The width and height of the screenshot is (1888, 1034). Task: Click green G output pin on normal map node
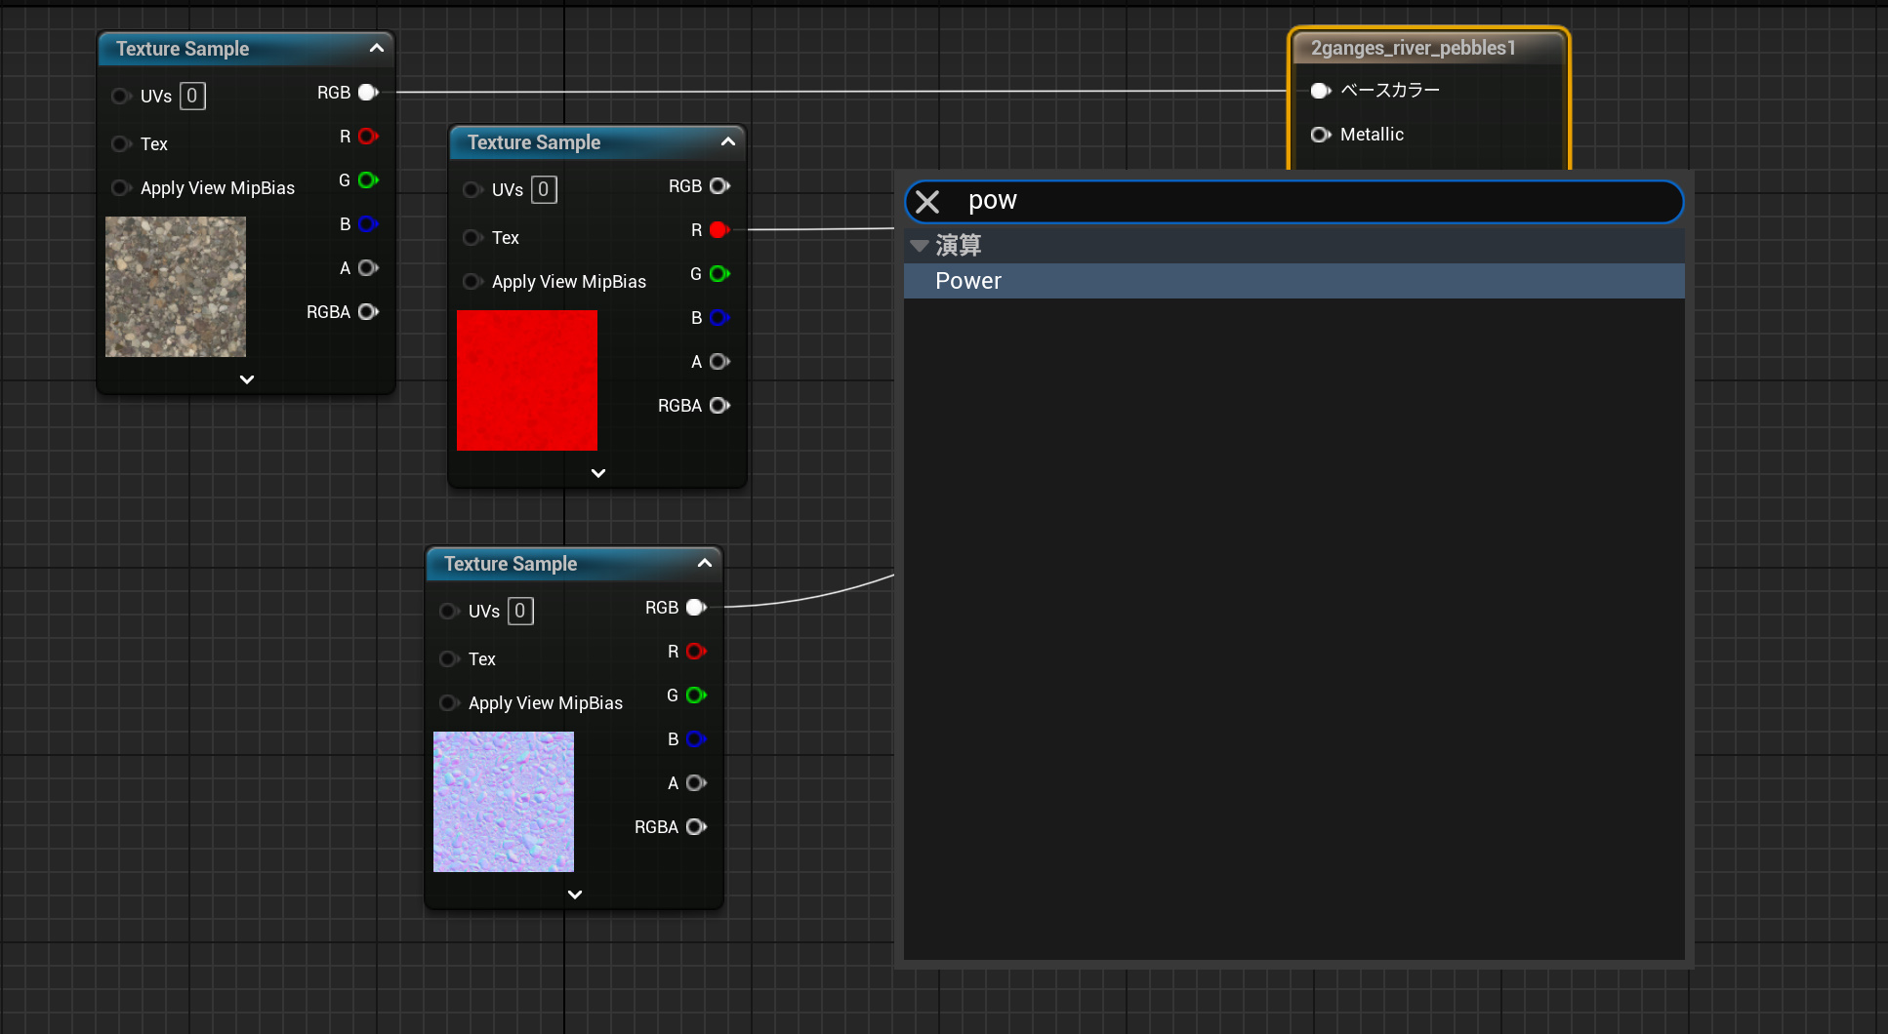[696, 696]
